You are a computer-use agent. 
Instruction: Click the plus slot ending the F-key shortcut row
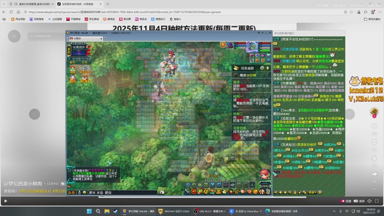pyautogui.click(x=252, y=185)
